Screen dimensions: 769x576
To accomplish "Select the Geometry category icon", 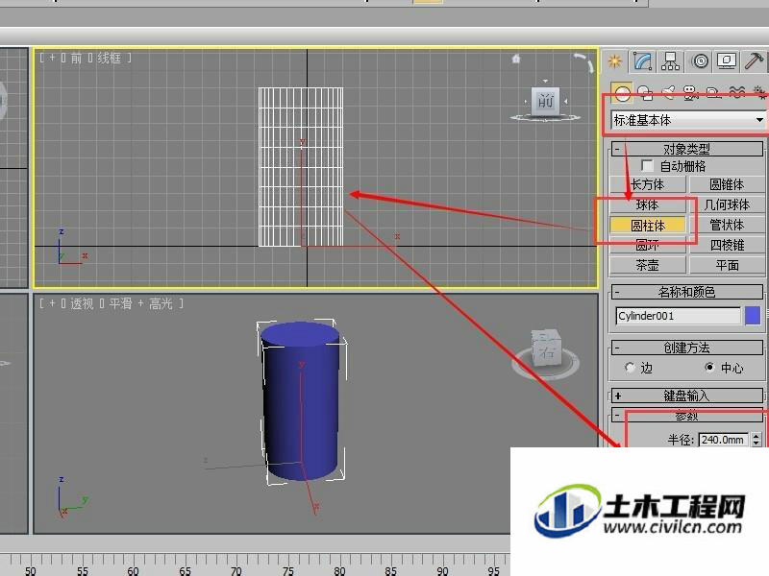I will [622, 92].
